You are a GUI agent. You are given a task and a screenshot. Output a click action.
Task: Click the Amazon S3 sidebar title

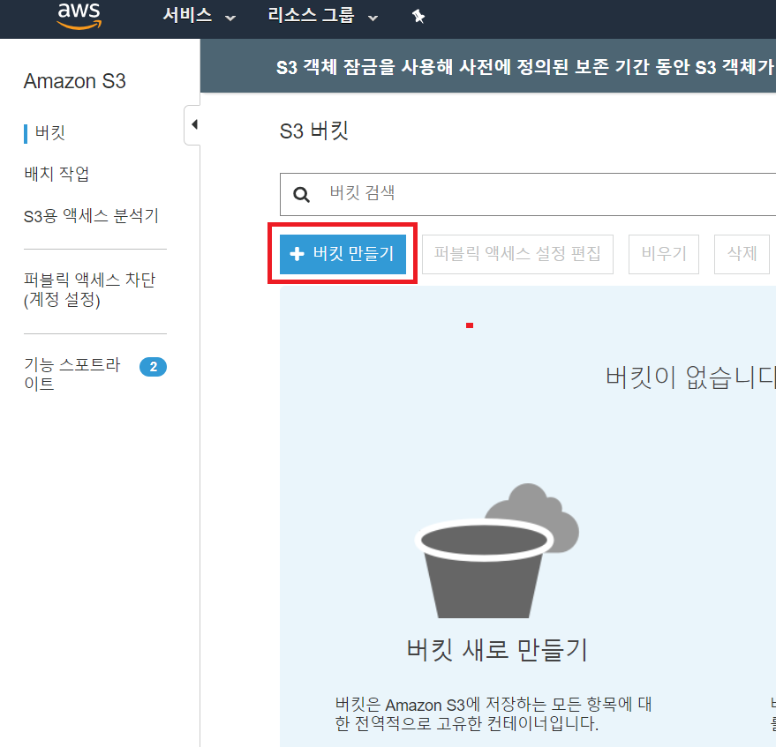(75, 81)
